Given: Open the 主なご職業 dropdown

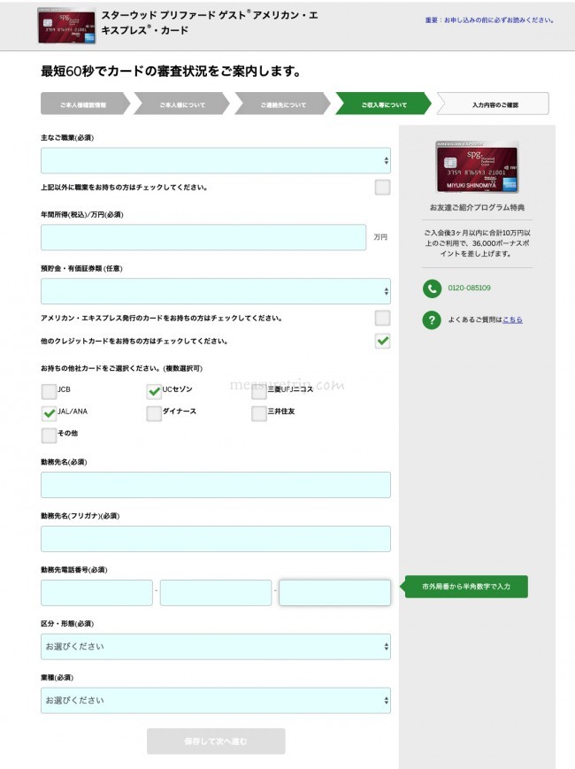Looking at the screenshot, I should click(216, 160).
